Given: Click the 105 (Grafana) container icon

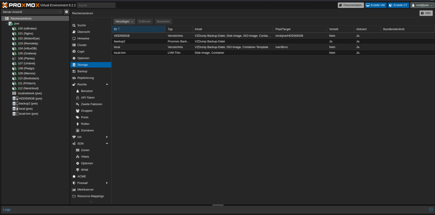Looking at the screenshot, I should pyautogui.click(x=14, y=53).
